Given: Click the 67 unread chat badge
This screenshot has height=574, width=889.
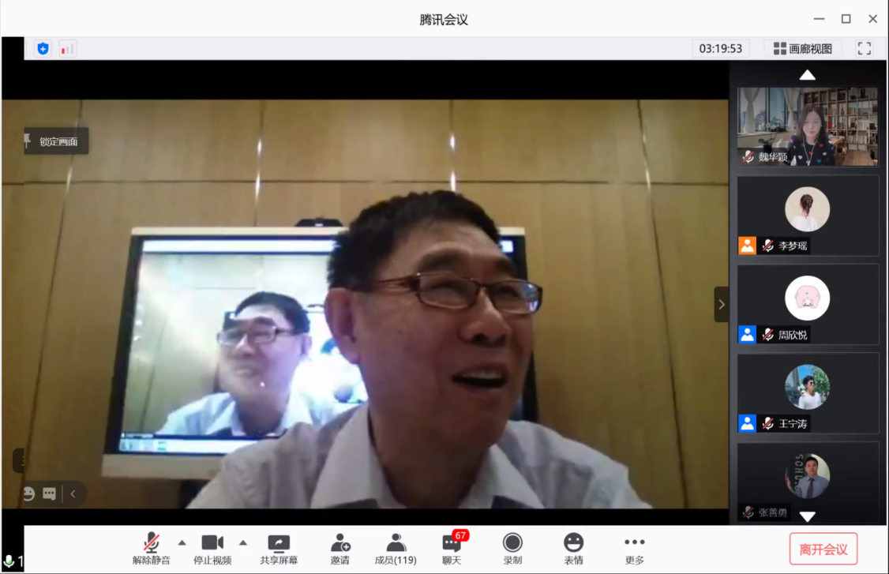Looking at the screenshot, I should (x=460, y=535).
